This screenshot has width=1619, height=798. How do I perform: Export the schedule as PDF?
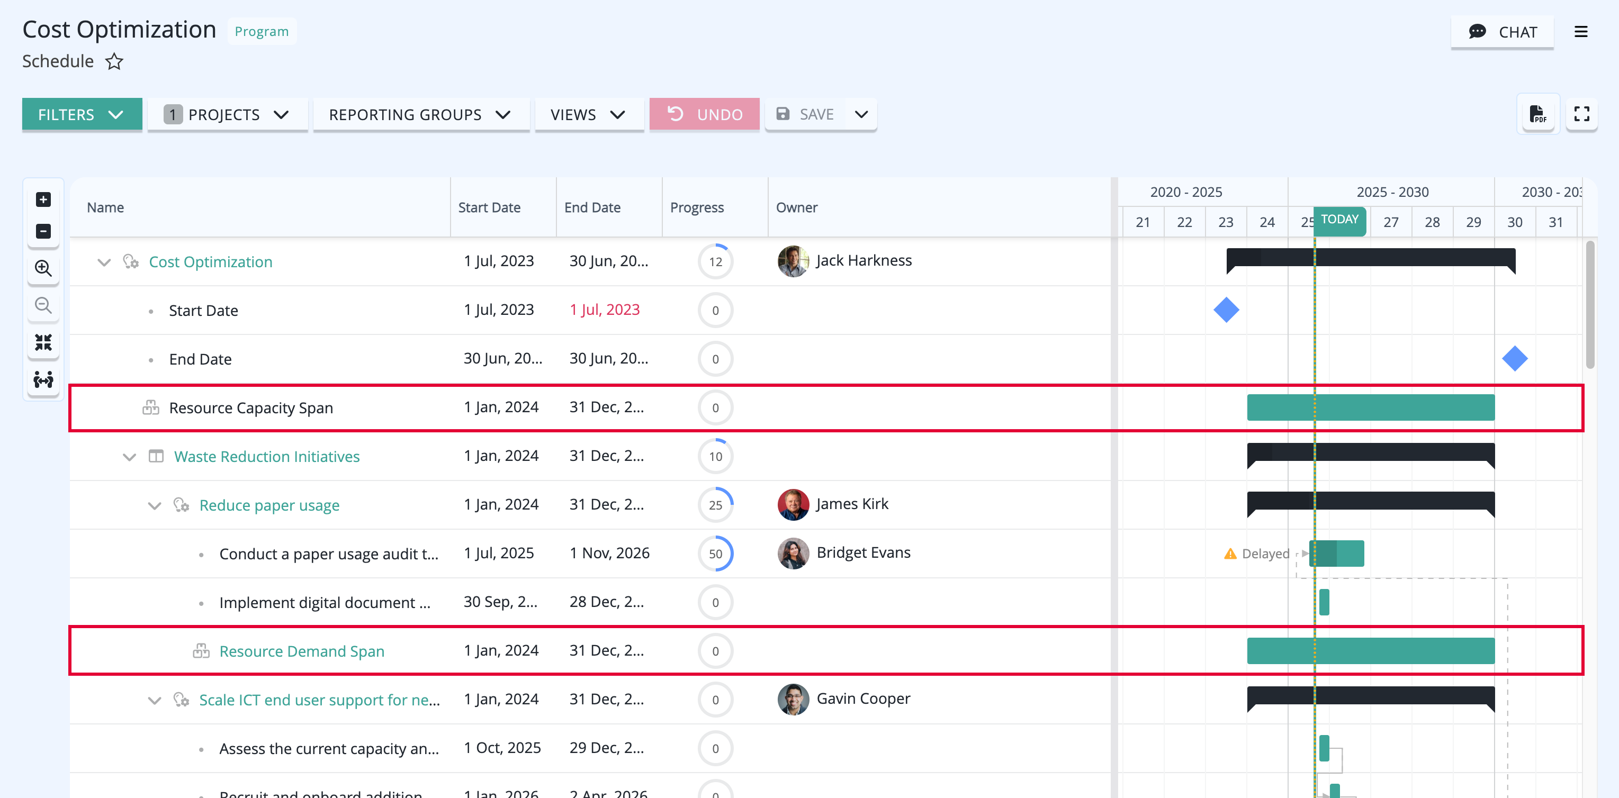pos(1537,114)
